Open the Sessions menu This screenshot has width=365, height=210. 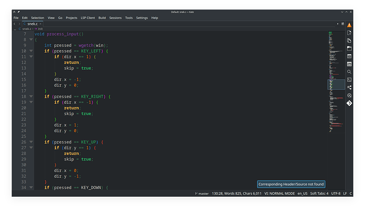coord(115,17)
